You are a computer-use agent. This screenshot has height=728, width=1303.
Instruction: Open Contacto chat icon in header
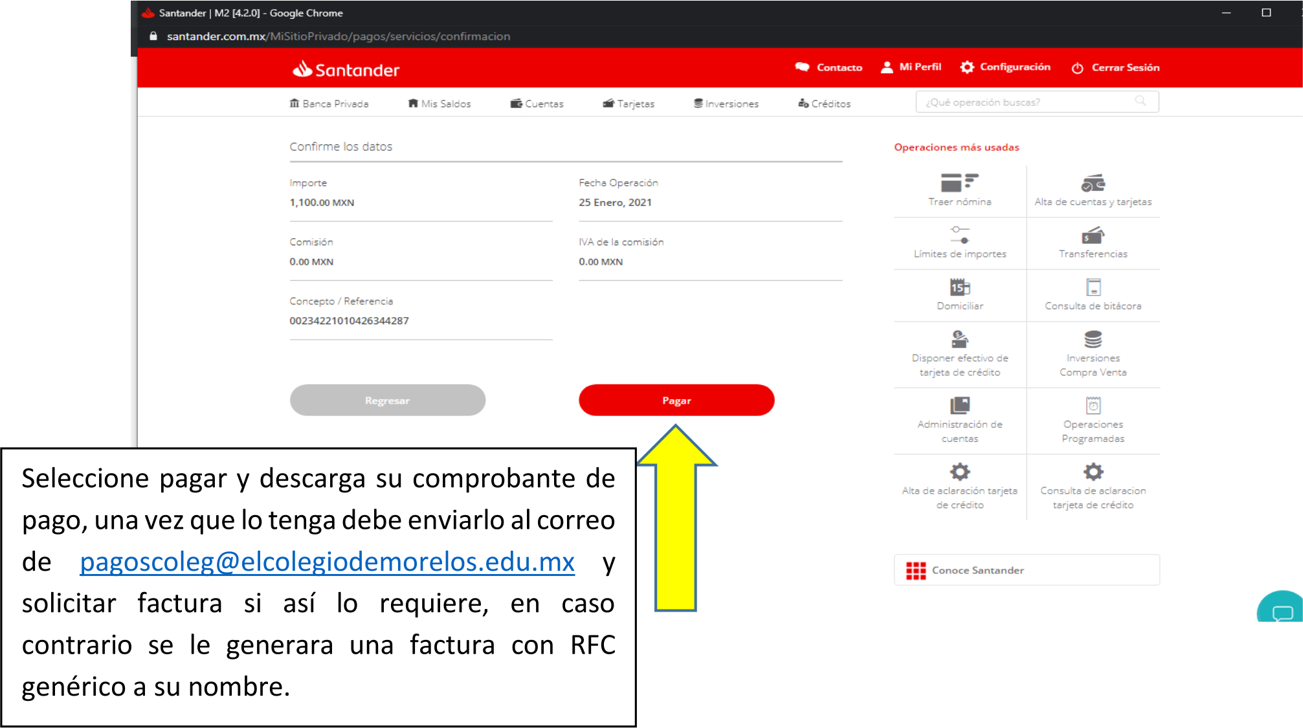point(802,67)
